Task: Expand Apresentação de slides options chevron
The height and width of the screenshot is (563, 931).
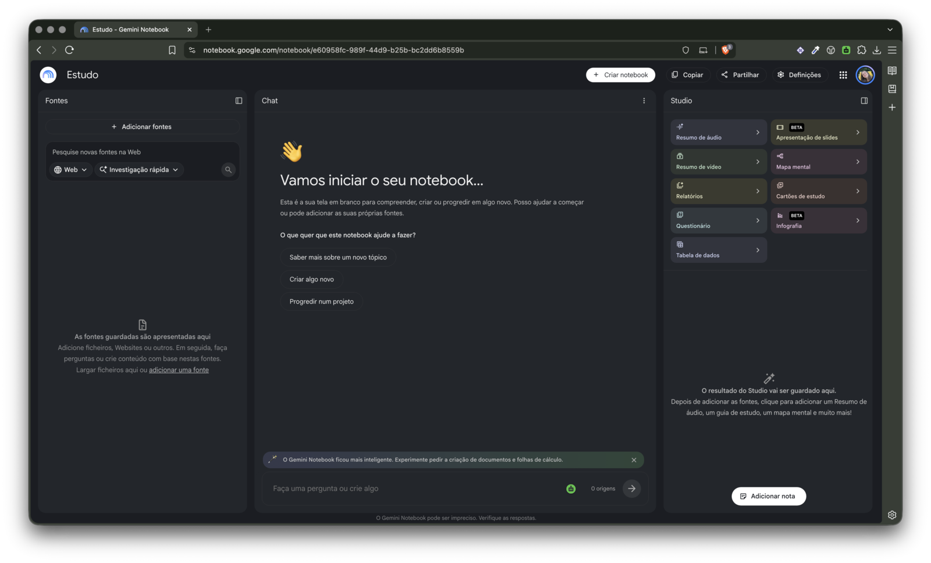Action: tap(858, 133)
